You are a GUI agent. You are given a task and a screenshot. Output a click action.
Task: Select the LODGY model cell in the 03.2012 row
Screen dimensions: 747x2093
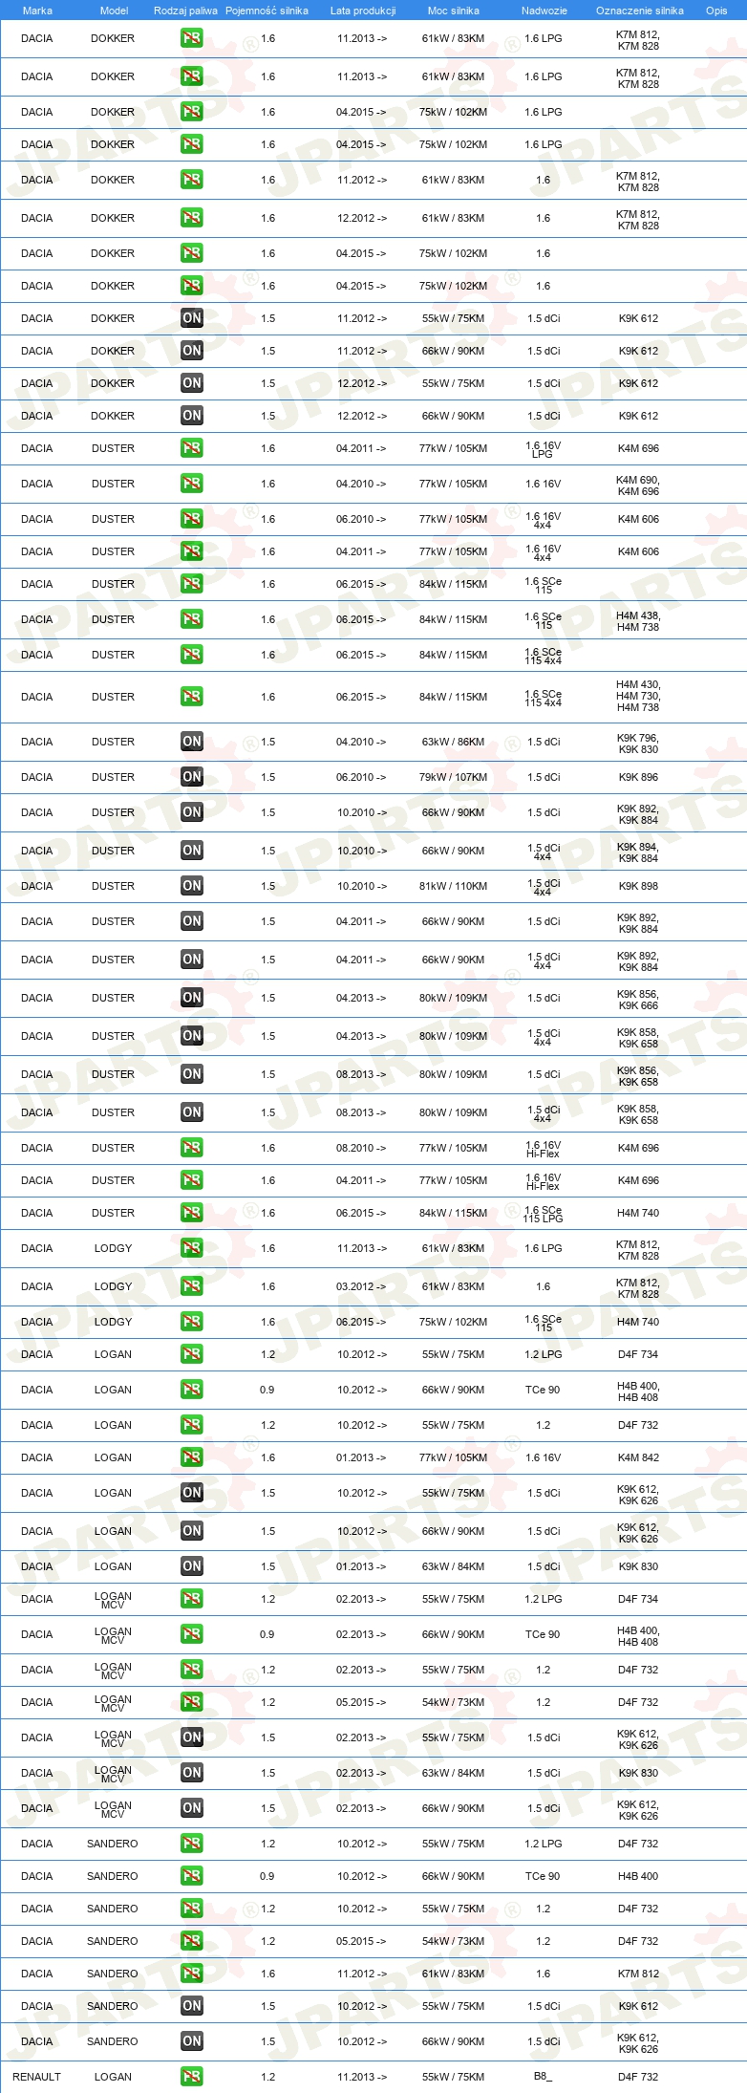[x=114, y=1286]
